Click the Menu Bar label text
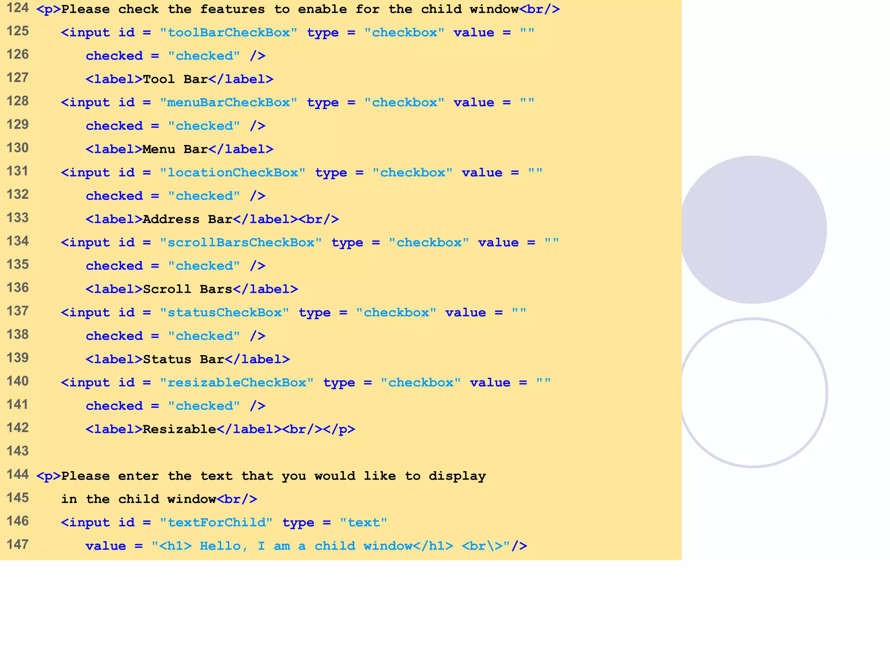Viewport: 890px width, 667px height. [x=175, y=149]
